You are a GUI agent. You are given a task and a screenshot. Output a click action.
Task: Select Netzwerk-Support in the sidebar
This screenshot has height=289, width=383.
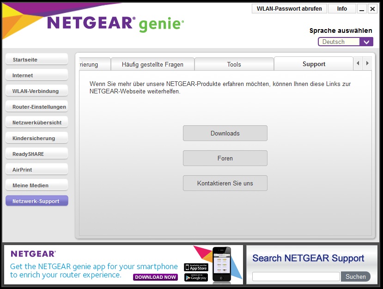tap(37, 201)
